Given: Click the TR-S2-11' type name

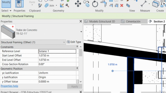Looking at the screenshot, I should 22,34.
